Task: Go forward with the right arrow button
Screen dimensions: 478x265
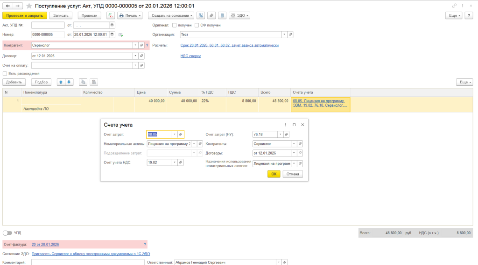Action: click(17, 6)
